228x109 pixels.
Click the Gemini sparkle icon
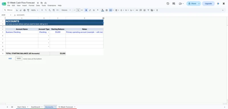pyautogui.click(x=218, y=4)
